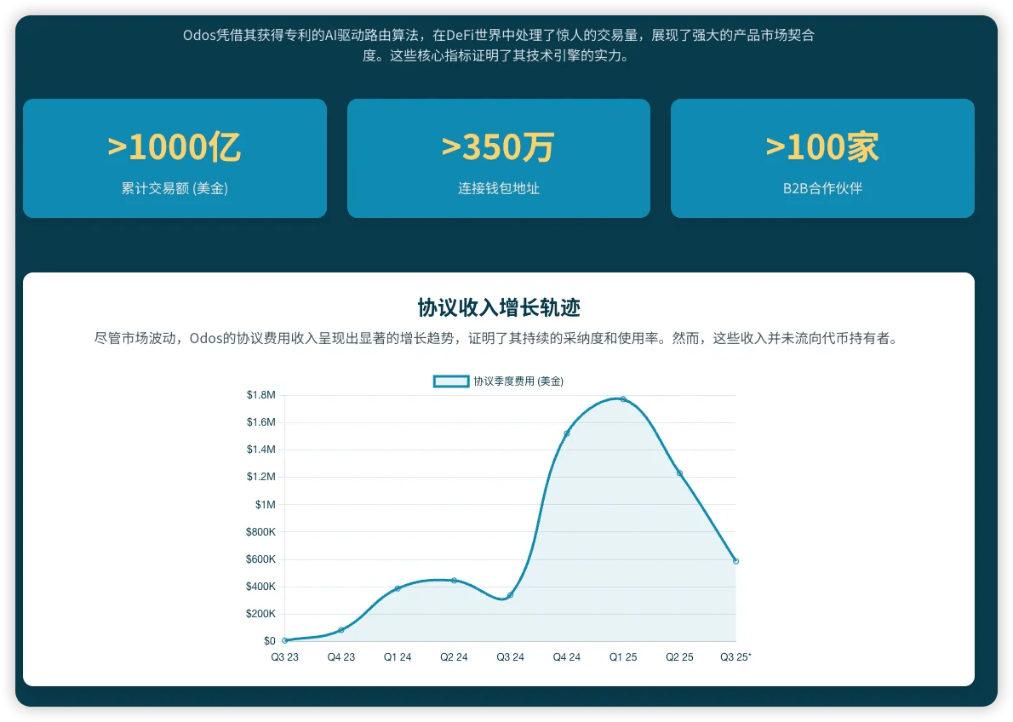The image size is (1013, 722).
Task: Click the Q3 24 data point
Action: click(511, 595)
